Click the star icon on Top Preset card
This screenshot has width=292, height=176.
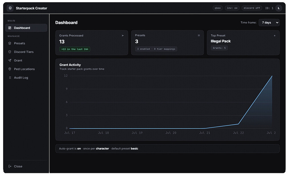click(275, 36)
